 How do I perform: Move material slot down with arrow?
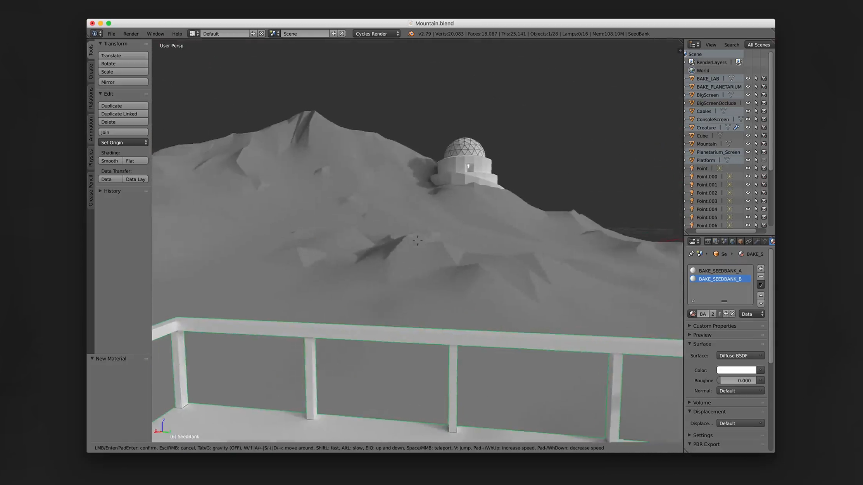761,303
